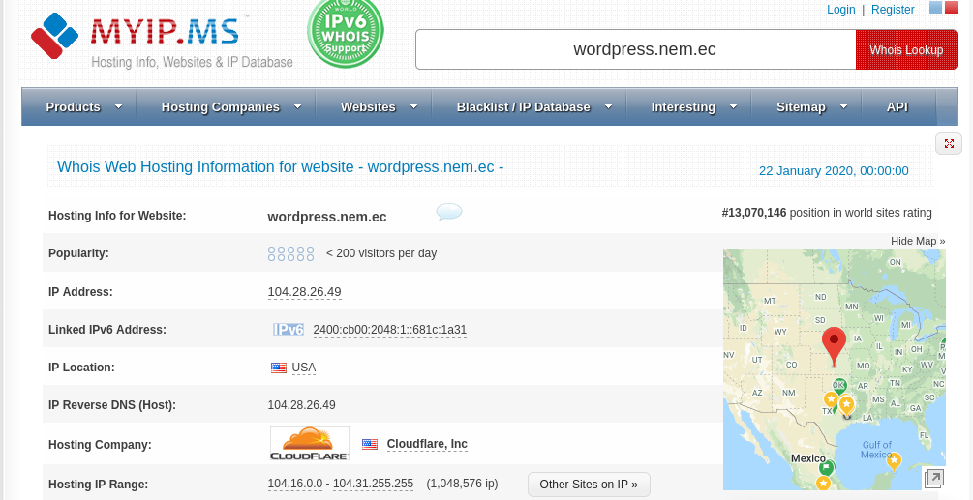
Task: Click the Whois Lookup button
Action: click(906, 49)
